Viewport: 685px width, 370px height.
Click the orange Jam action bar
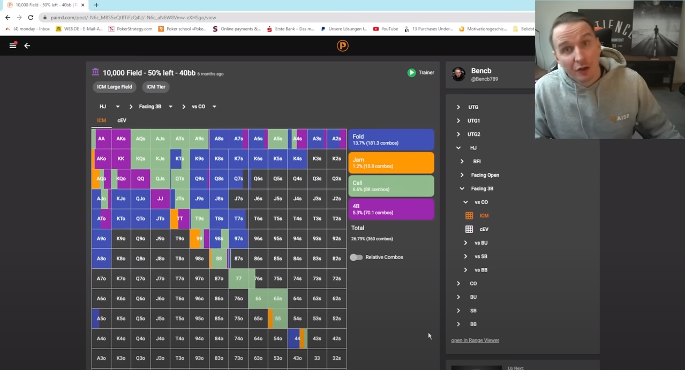[x=391, y=163]
